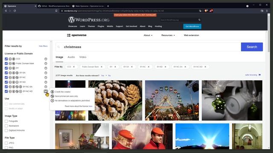
Task: Click the safer browsing flag icon
Action: tap(260, 75)
